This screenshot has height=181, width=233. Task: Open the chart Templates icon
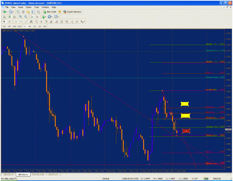56,17
